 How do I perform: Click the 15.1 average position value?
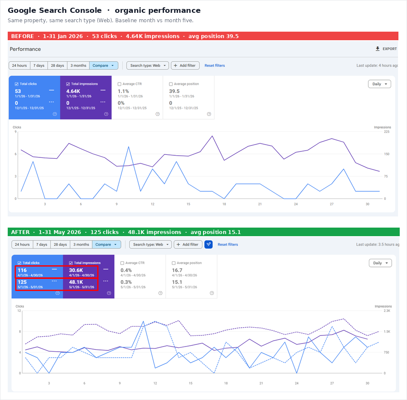point(177,282)
